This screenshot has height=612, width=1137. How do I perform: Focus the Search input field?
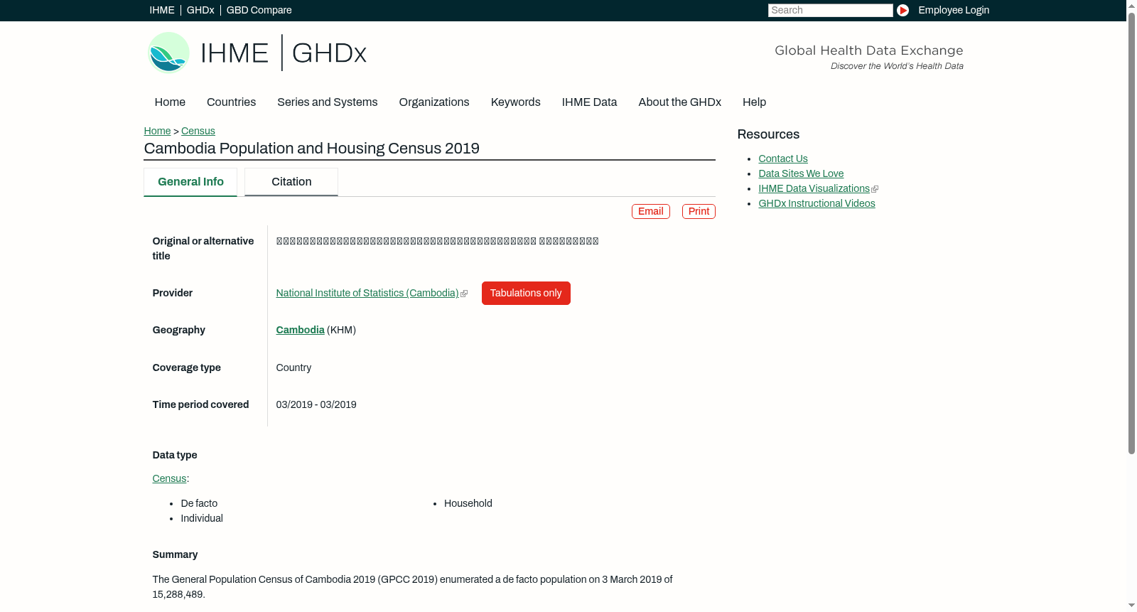click(830, 10)
